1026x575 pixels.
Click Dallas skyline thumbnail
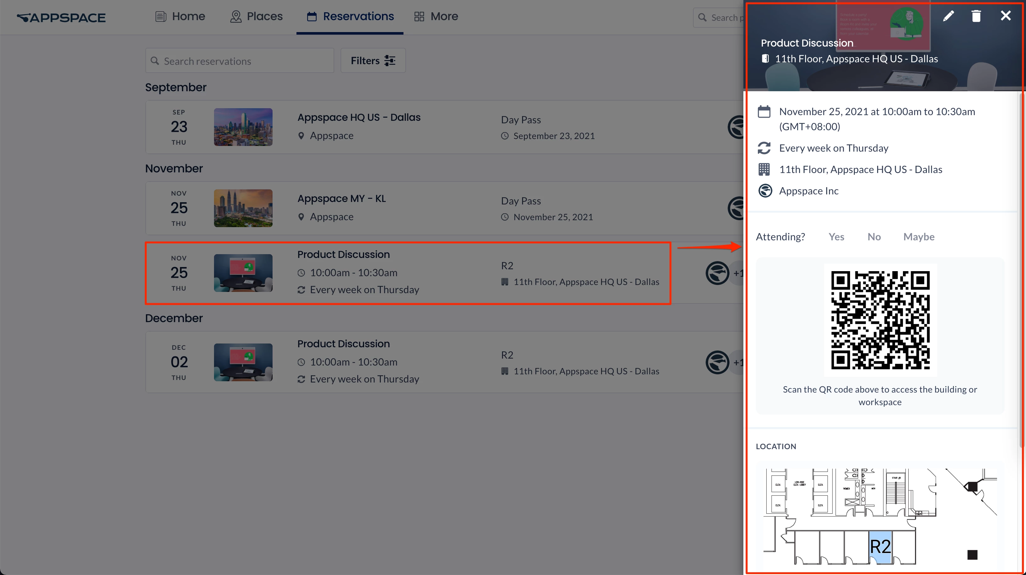(x=243, y=127)
